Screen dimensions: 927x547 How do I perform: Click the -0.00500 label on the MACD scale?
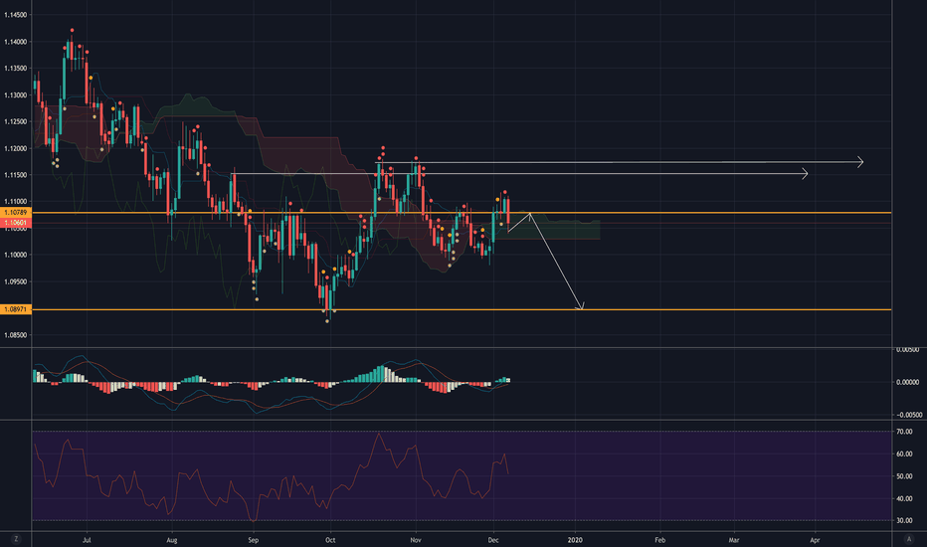[909, 414]
